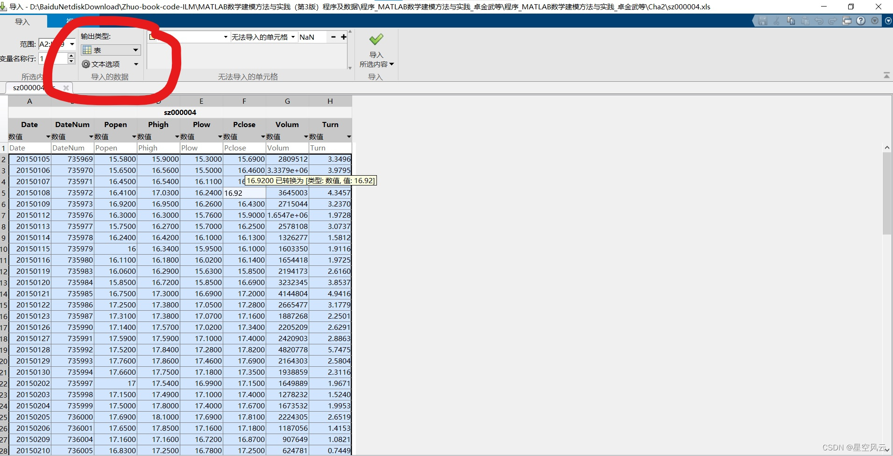Viewport: 893px width, 456px height.
Task: Open the Pclose column data type dropdown
Action: 263,137
